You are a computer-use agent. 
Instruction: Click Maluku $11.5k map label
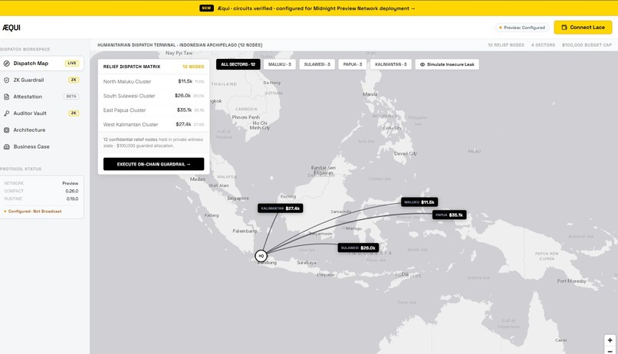click(x=419, y=202)
